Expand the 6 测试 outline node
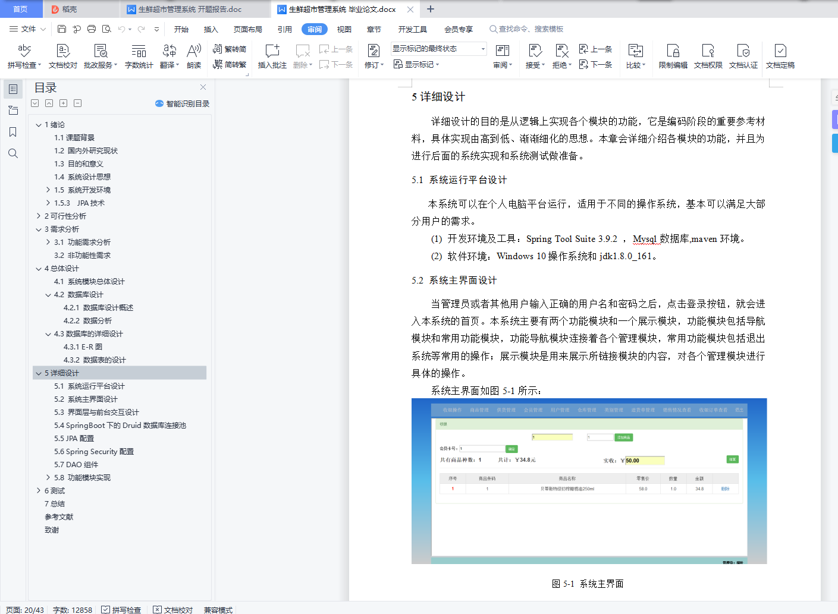 coord(39,491)
